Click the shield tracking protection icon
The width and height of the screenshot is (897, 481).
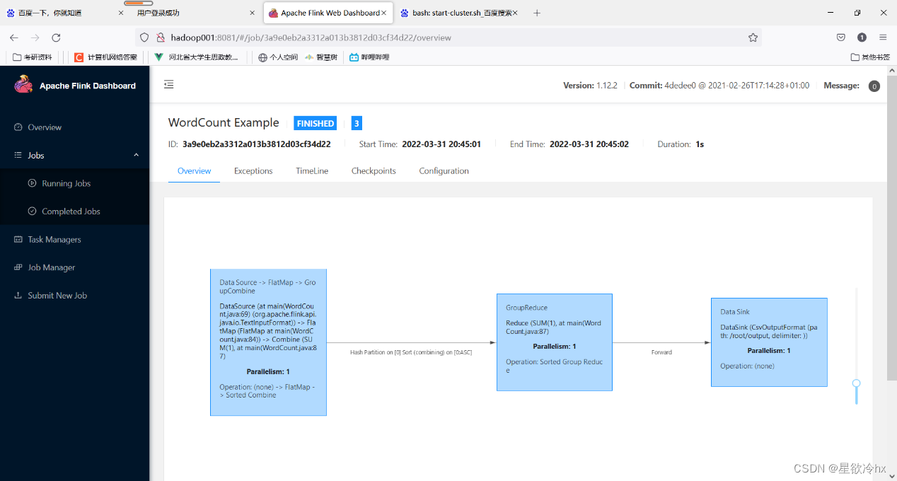tap(144, 37)
